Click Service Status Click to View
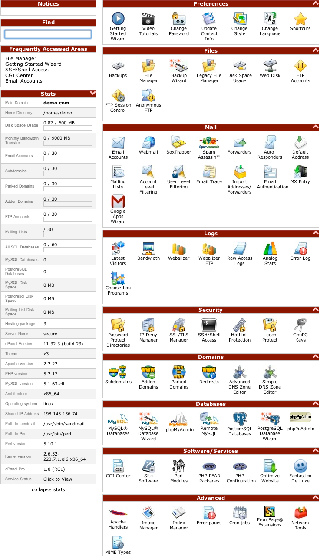This screenshot has height=556, width=320. pyautogui.click(x=58, y=479)
